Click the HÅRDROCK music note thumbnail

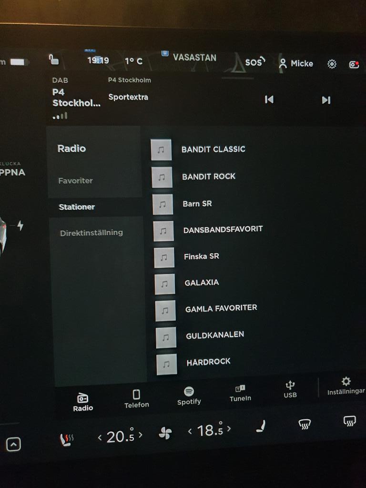coord(166,365)
